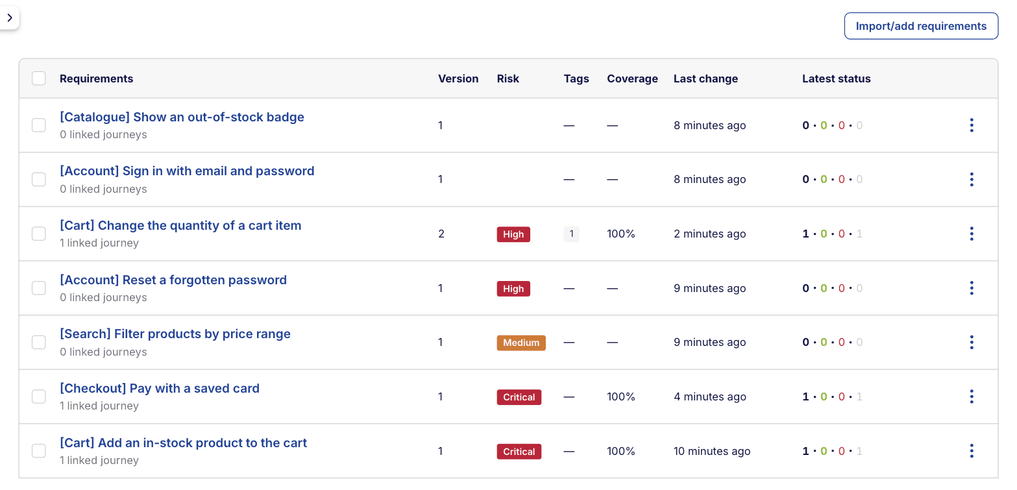
Task: Expand the collapsed sidebar with the chevron
Action: [10, 18]
